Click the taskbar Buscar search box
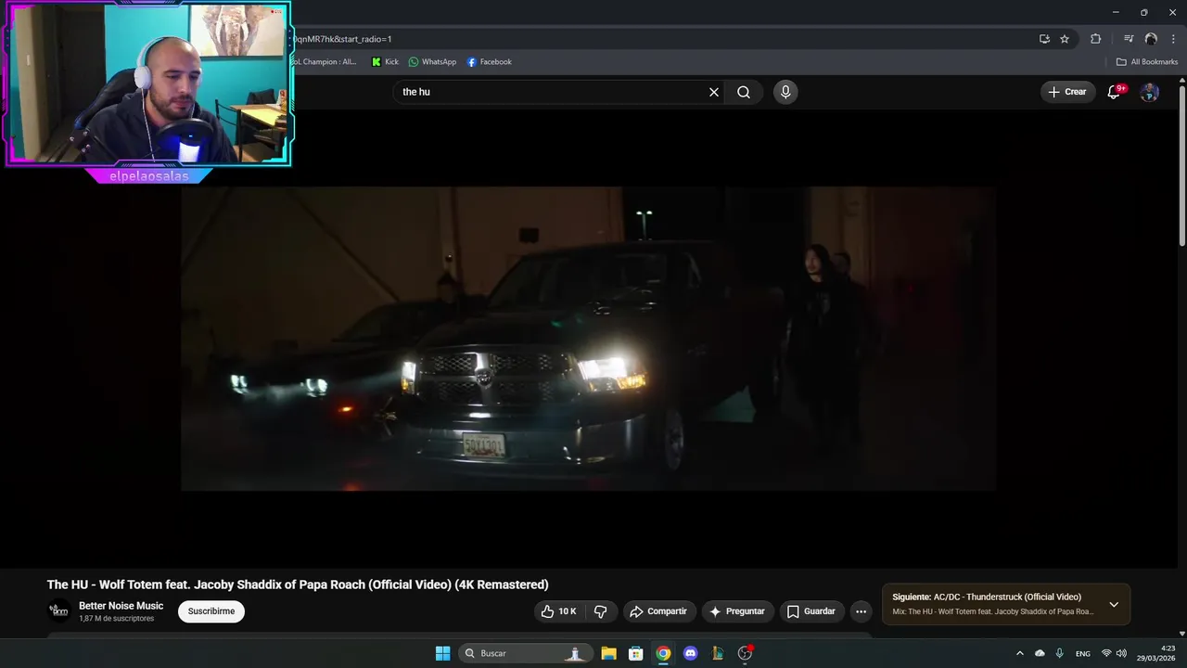 tap(524, 653)
